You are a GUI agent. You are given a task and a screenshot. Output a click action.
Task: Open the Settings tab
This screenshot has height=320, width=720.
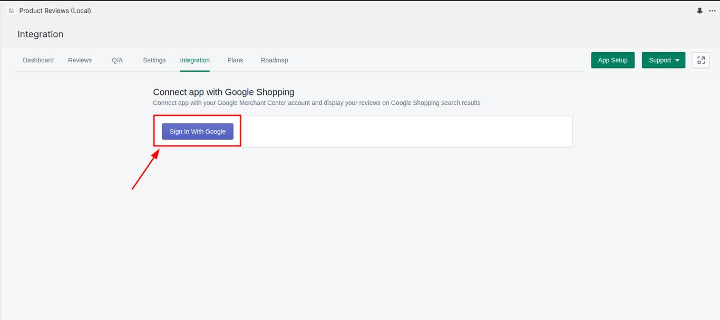coord(154,60)
